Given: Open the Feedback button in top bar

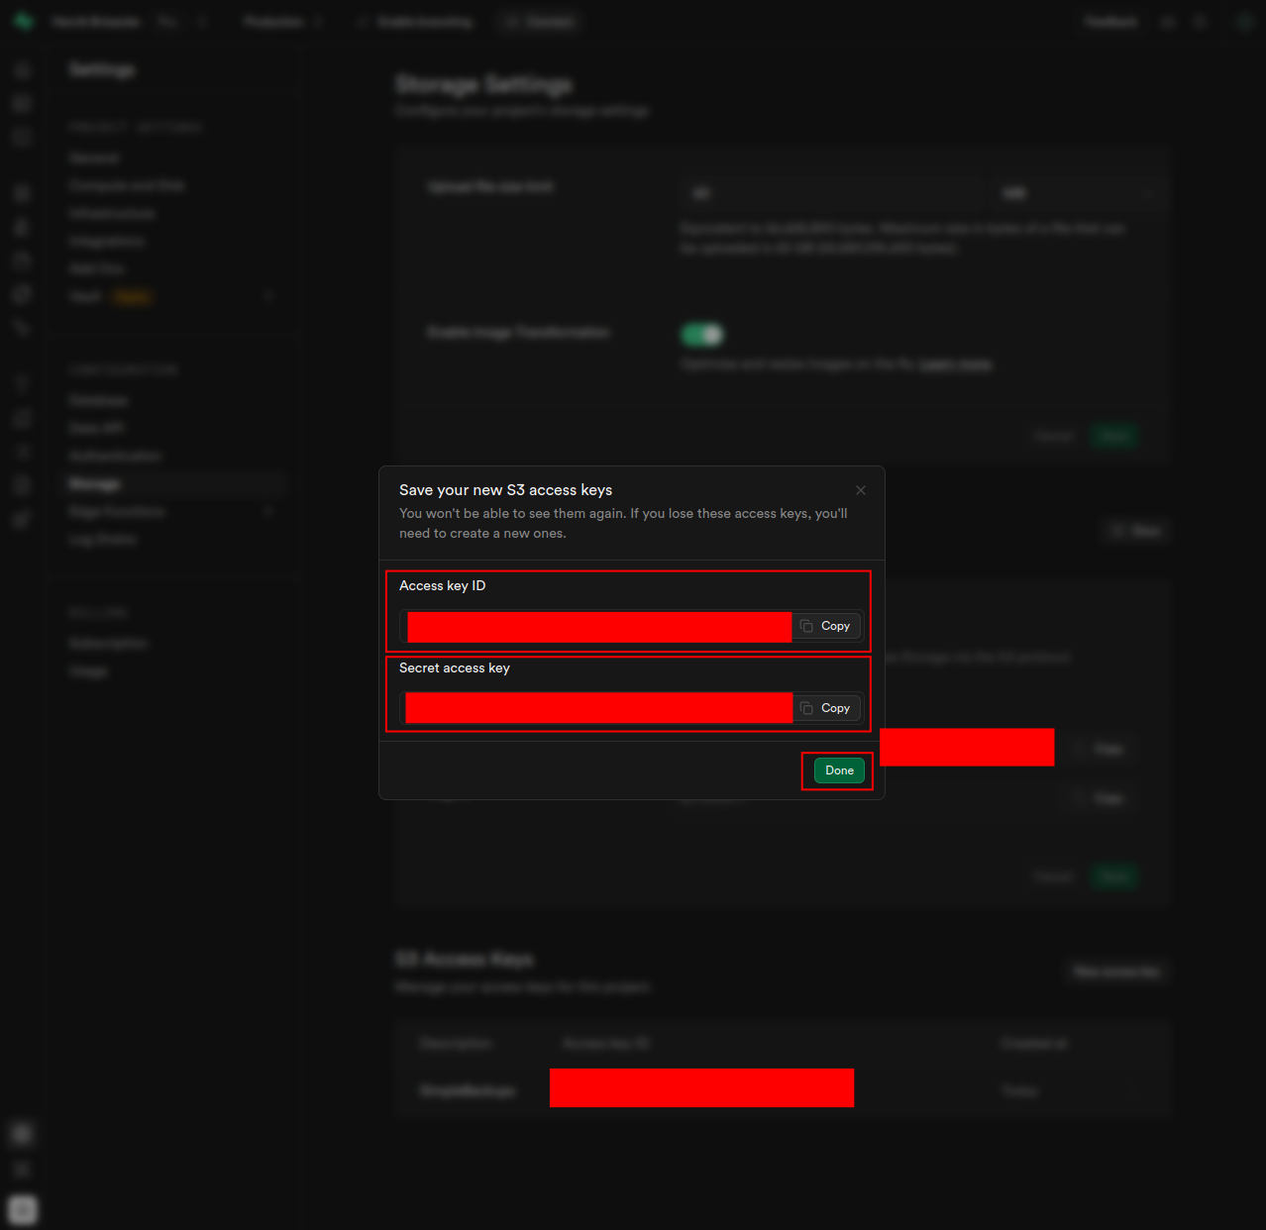Looking at the screenshot, I should pos(1110,22).
